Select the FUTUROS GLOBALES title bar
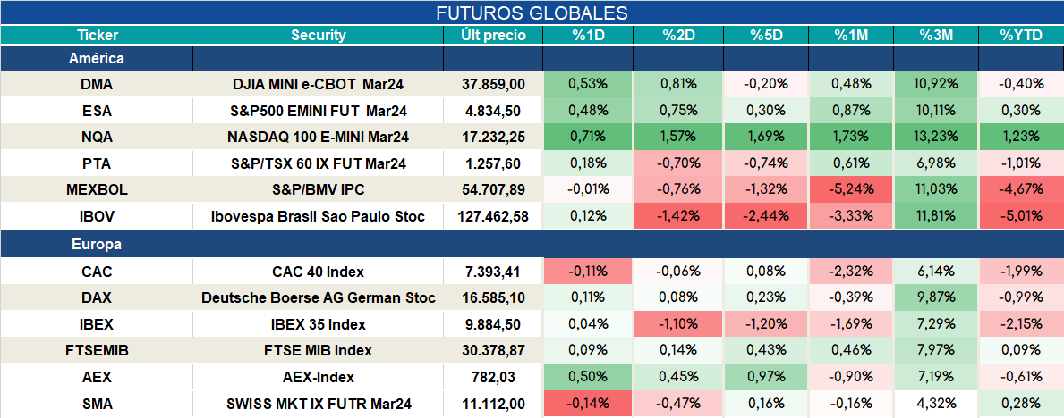This screenshot has height=418, width=1064. pos(532,13)
